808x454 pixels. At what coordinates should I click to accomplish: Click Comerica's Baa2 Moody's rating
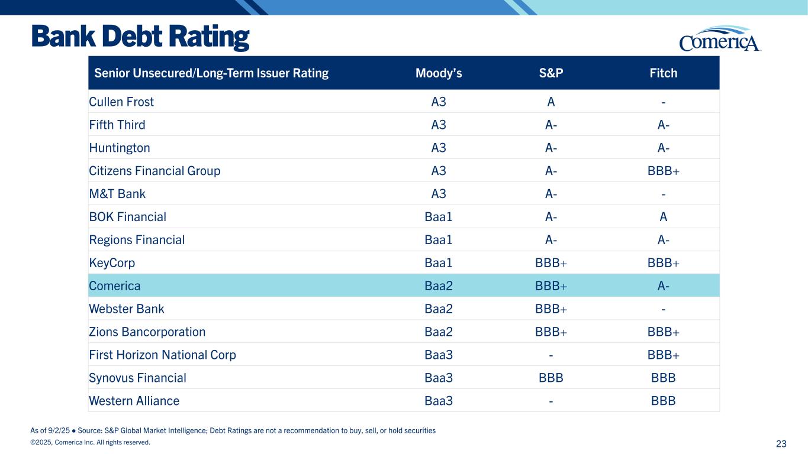point(439,286)
